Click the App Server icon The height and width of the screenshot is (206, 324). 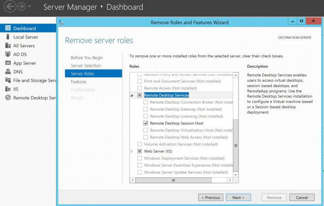[x=8, y=63]
